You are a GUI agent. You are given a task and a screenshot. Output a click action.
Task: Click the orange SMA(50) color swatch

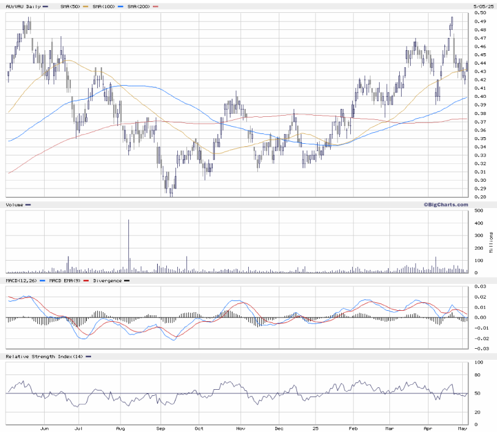pyautogui.click(x=87, y=6)
